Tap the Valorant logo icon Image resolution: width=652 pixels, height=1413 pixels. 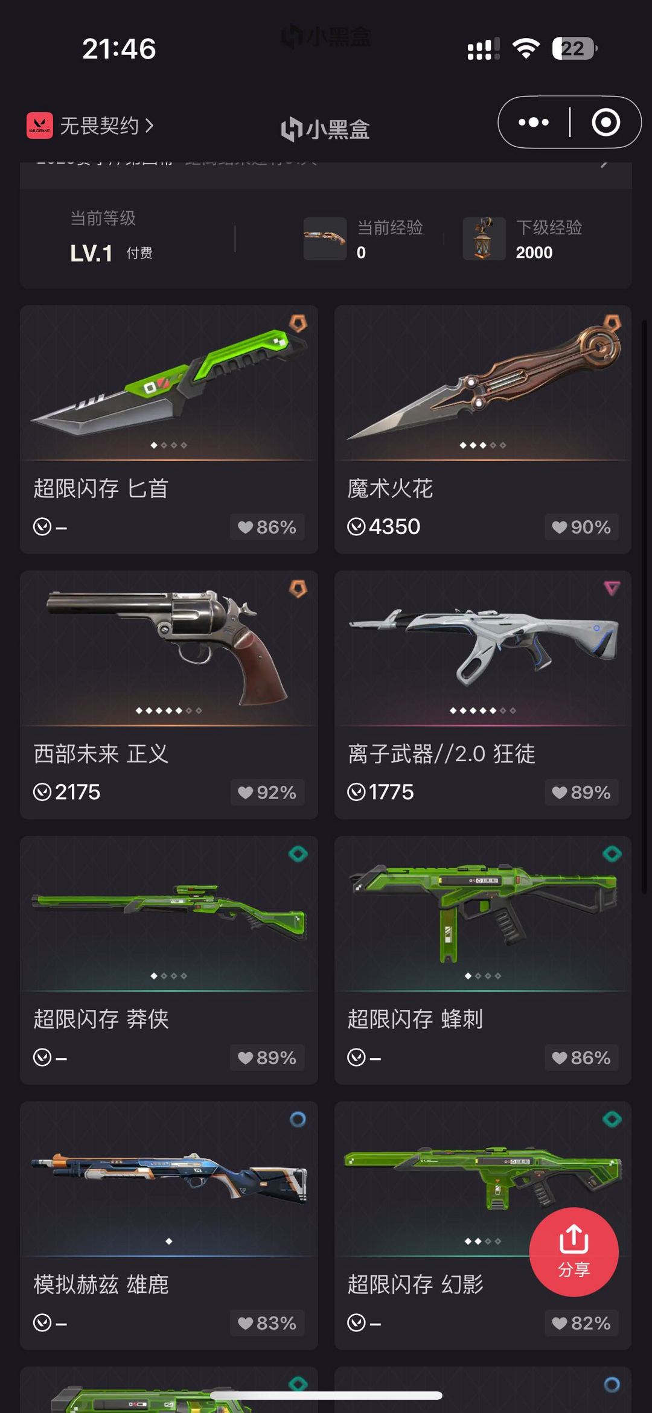[40, 126]
